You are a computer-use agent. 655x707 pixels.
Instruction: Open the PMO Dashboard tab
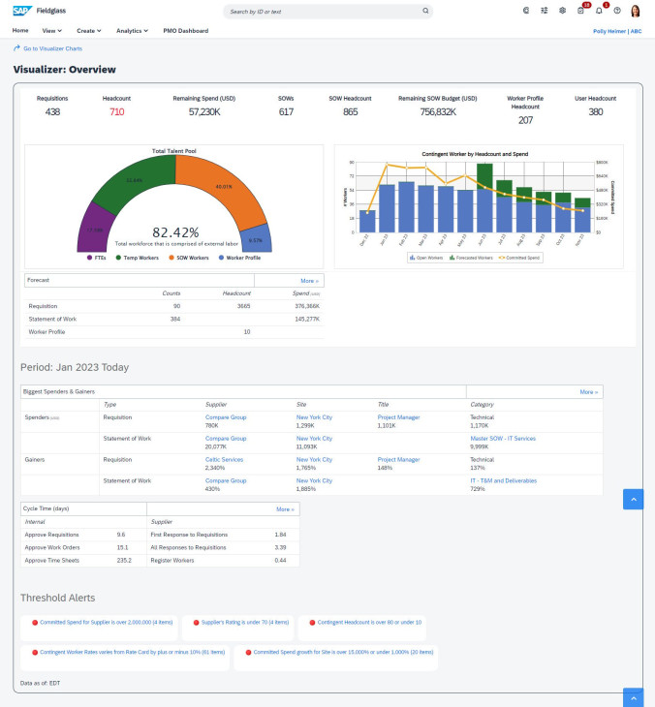pyautogui.click(x=185, y=31)
